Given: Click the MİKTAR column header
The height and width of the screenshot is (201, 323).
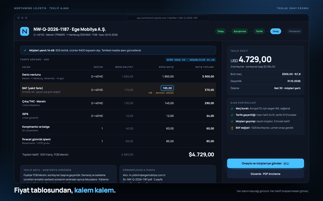Looking at the screenshot, I should click(98, 67).
